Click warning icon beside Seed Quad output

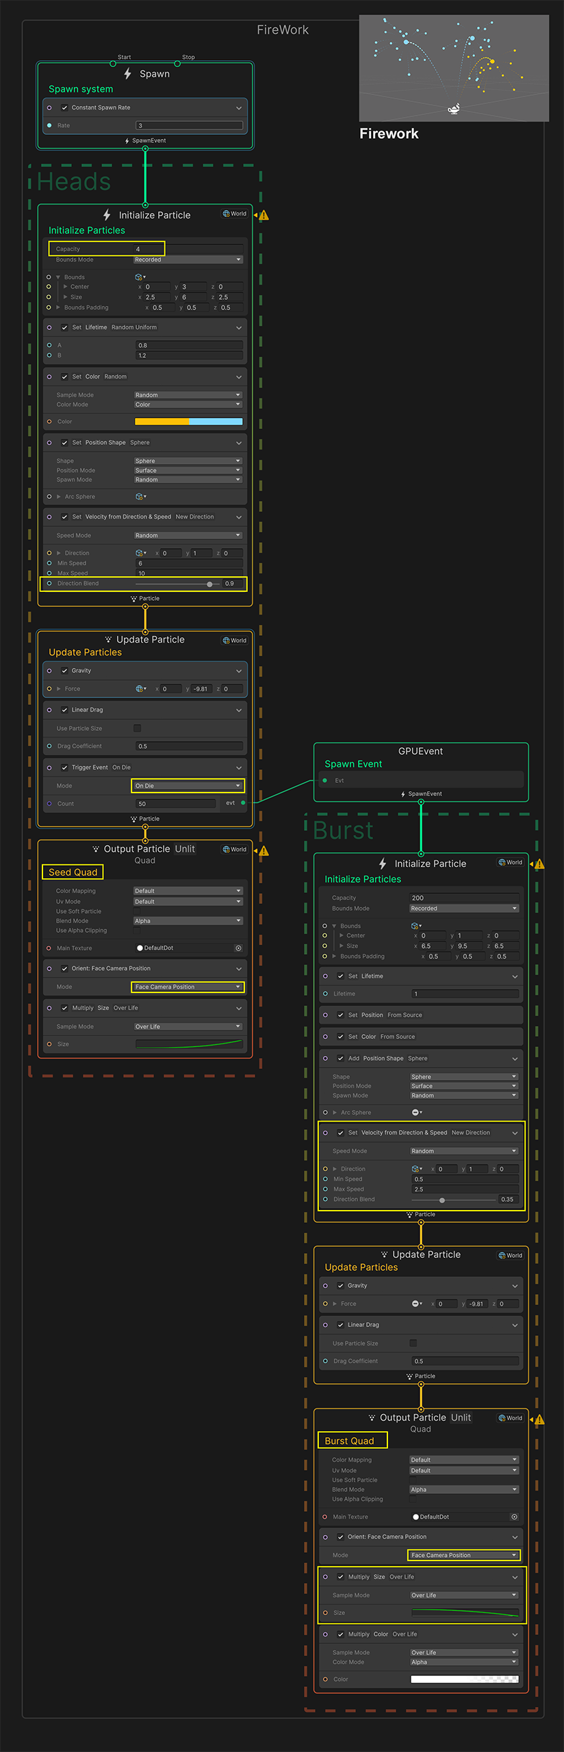click(x=264, y=851)
